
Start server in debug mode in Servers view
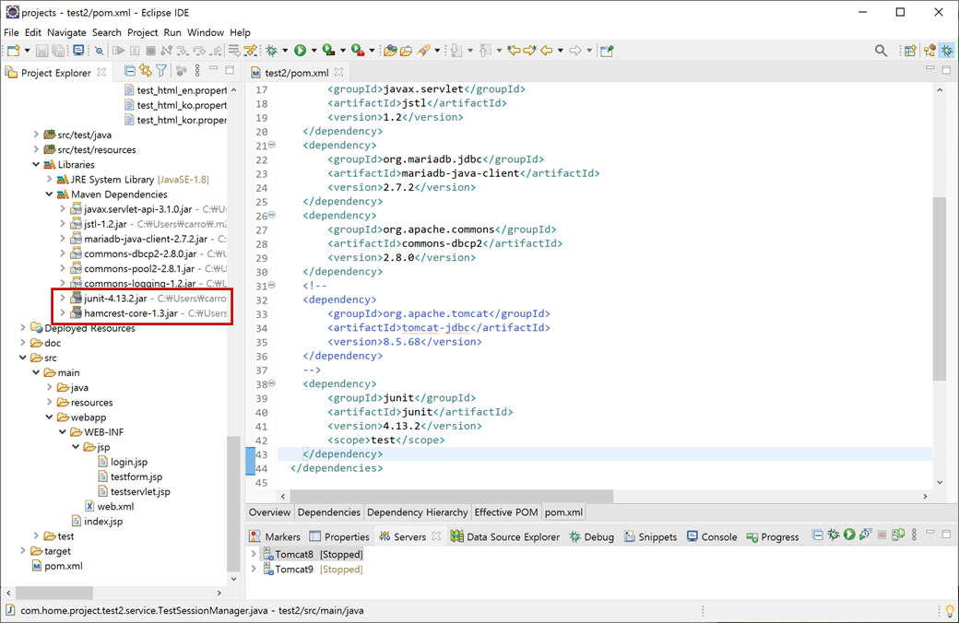pyautogui.click(x=833, y=535)
